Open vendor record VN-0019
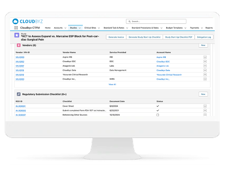The image size is (225, 172). [20, 75]
